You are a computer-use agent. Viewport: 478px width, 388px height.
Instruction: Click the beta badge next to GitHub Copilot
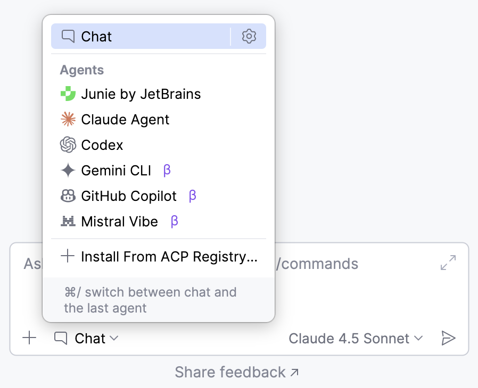click(192, 196)
